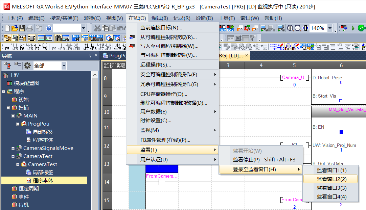The image size is (366, 210).
Task: Insert a coil with the F7 icon
Action: tap(37, 47)
